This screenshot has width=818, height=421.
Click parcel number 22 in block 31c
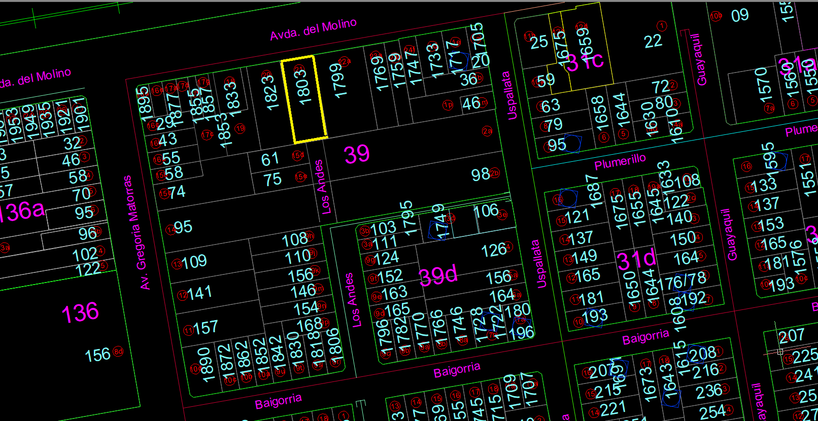pos(653,42)
